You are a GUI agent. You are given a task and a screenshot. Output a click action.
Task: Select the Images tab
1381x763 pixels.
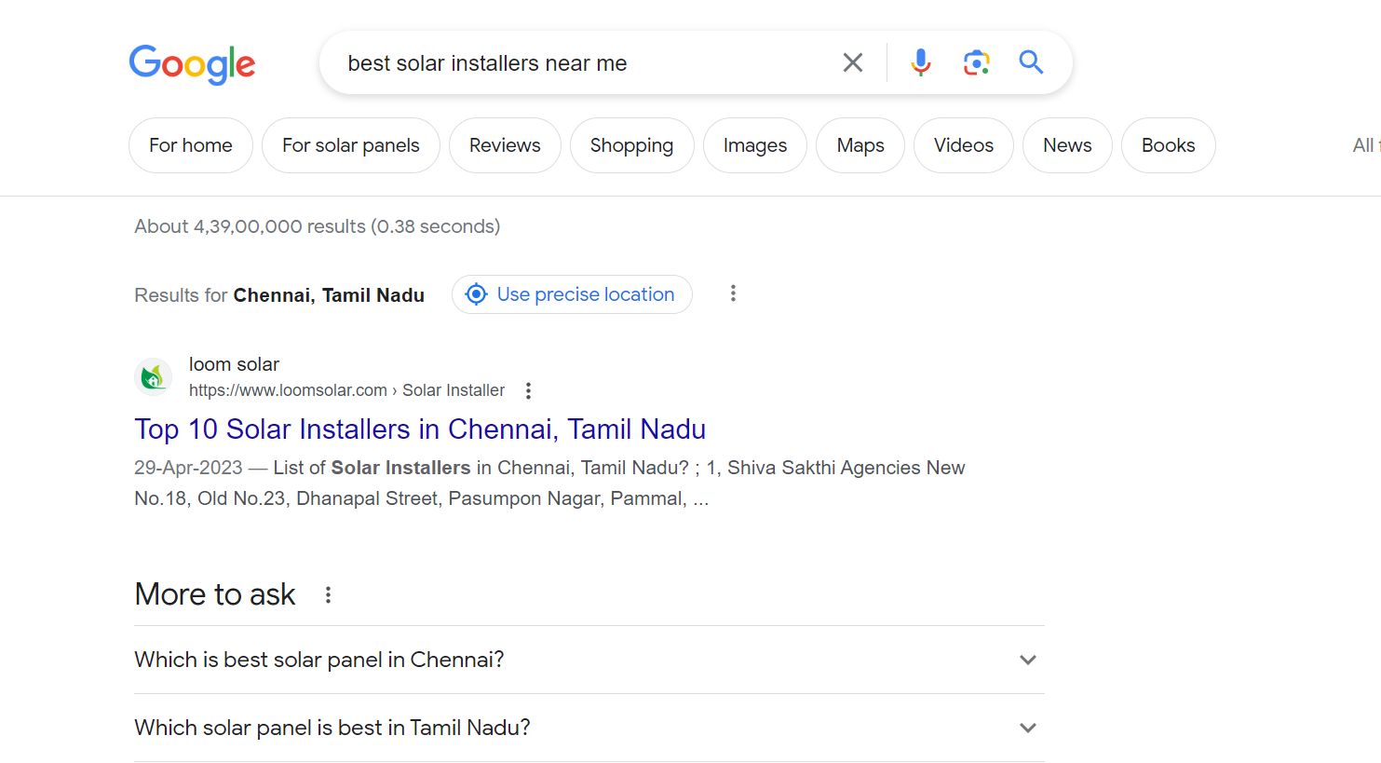754,145
